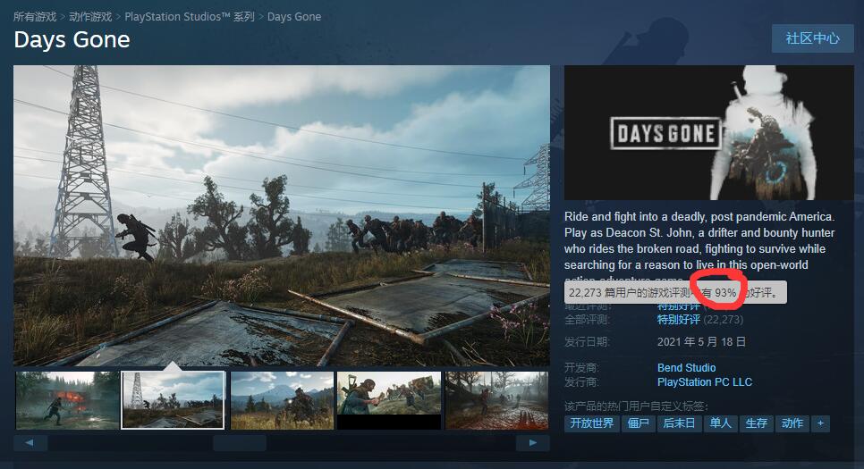Click the 生存 tag

(x=757, y=423)
